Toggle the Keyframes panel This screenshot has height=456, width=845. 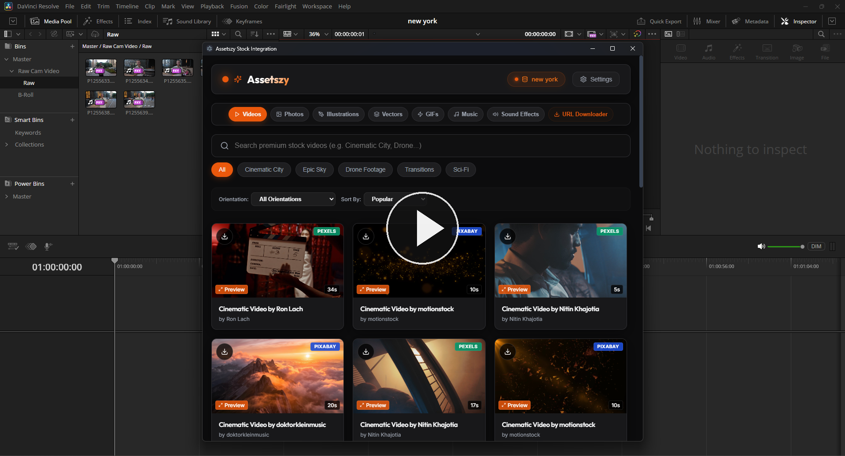point(242,21)
